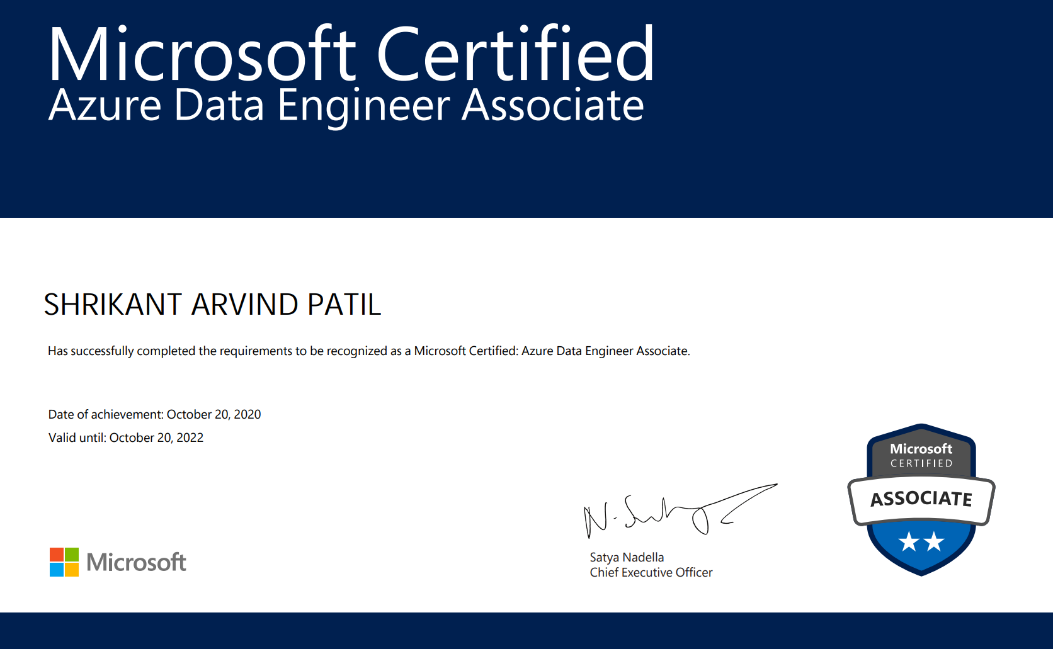
Task: Click the Satya Nadella handwritten signature
Action: 681,511
